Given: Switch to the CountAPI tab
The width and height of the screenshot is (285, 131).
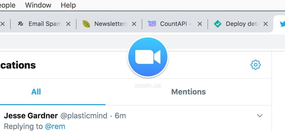Looking at the screenshot, I should [175, 24].
